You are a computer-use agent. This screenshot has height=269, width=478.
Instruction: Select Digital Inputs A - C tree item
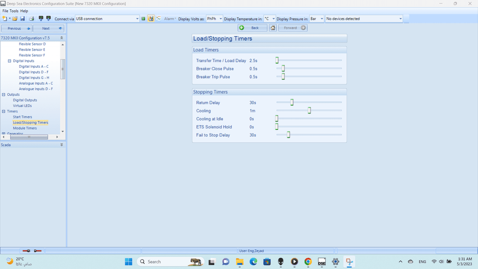coord(34,66)
